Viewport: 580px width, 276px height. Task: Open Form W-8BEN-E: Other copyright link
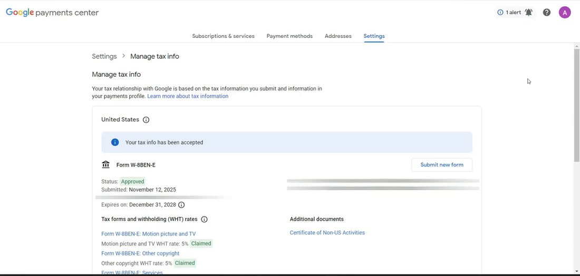point(141,253)
